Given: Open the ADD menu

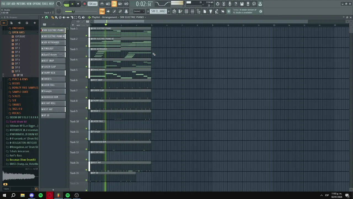Looking at the screenshot, I should (13, 4).
